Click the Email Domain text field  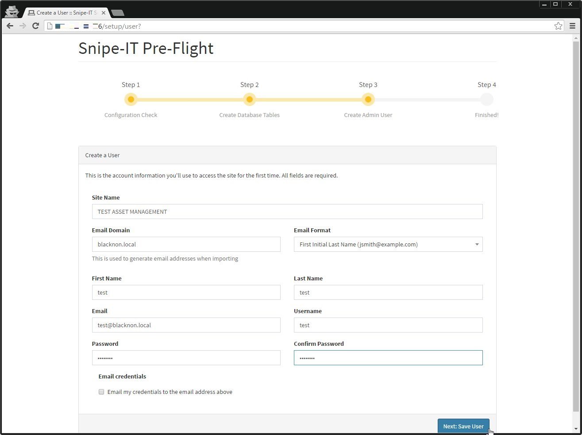coord(186,244)
